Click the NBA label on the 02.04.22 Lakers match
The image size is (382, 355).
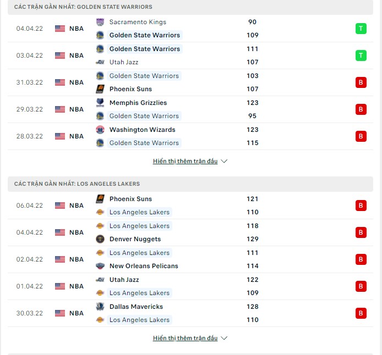click(x=77, y=259)
